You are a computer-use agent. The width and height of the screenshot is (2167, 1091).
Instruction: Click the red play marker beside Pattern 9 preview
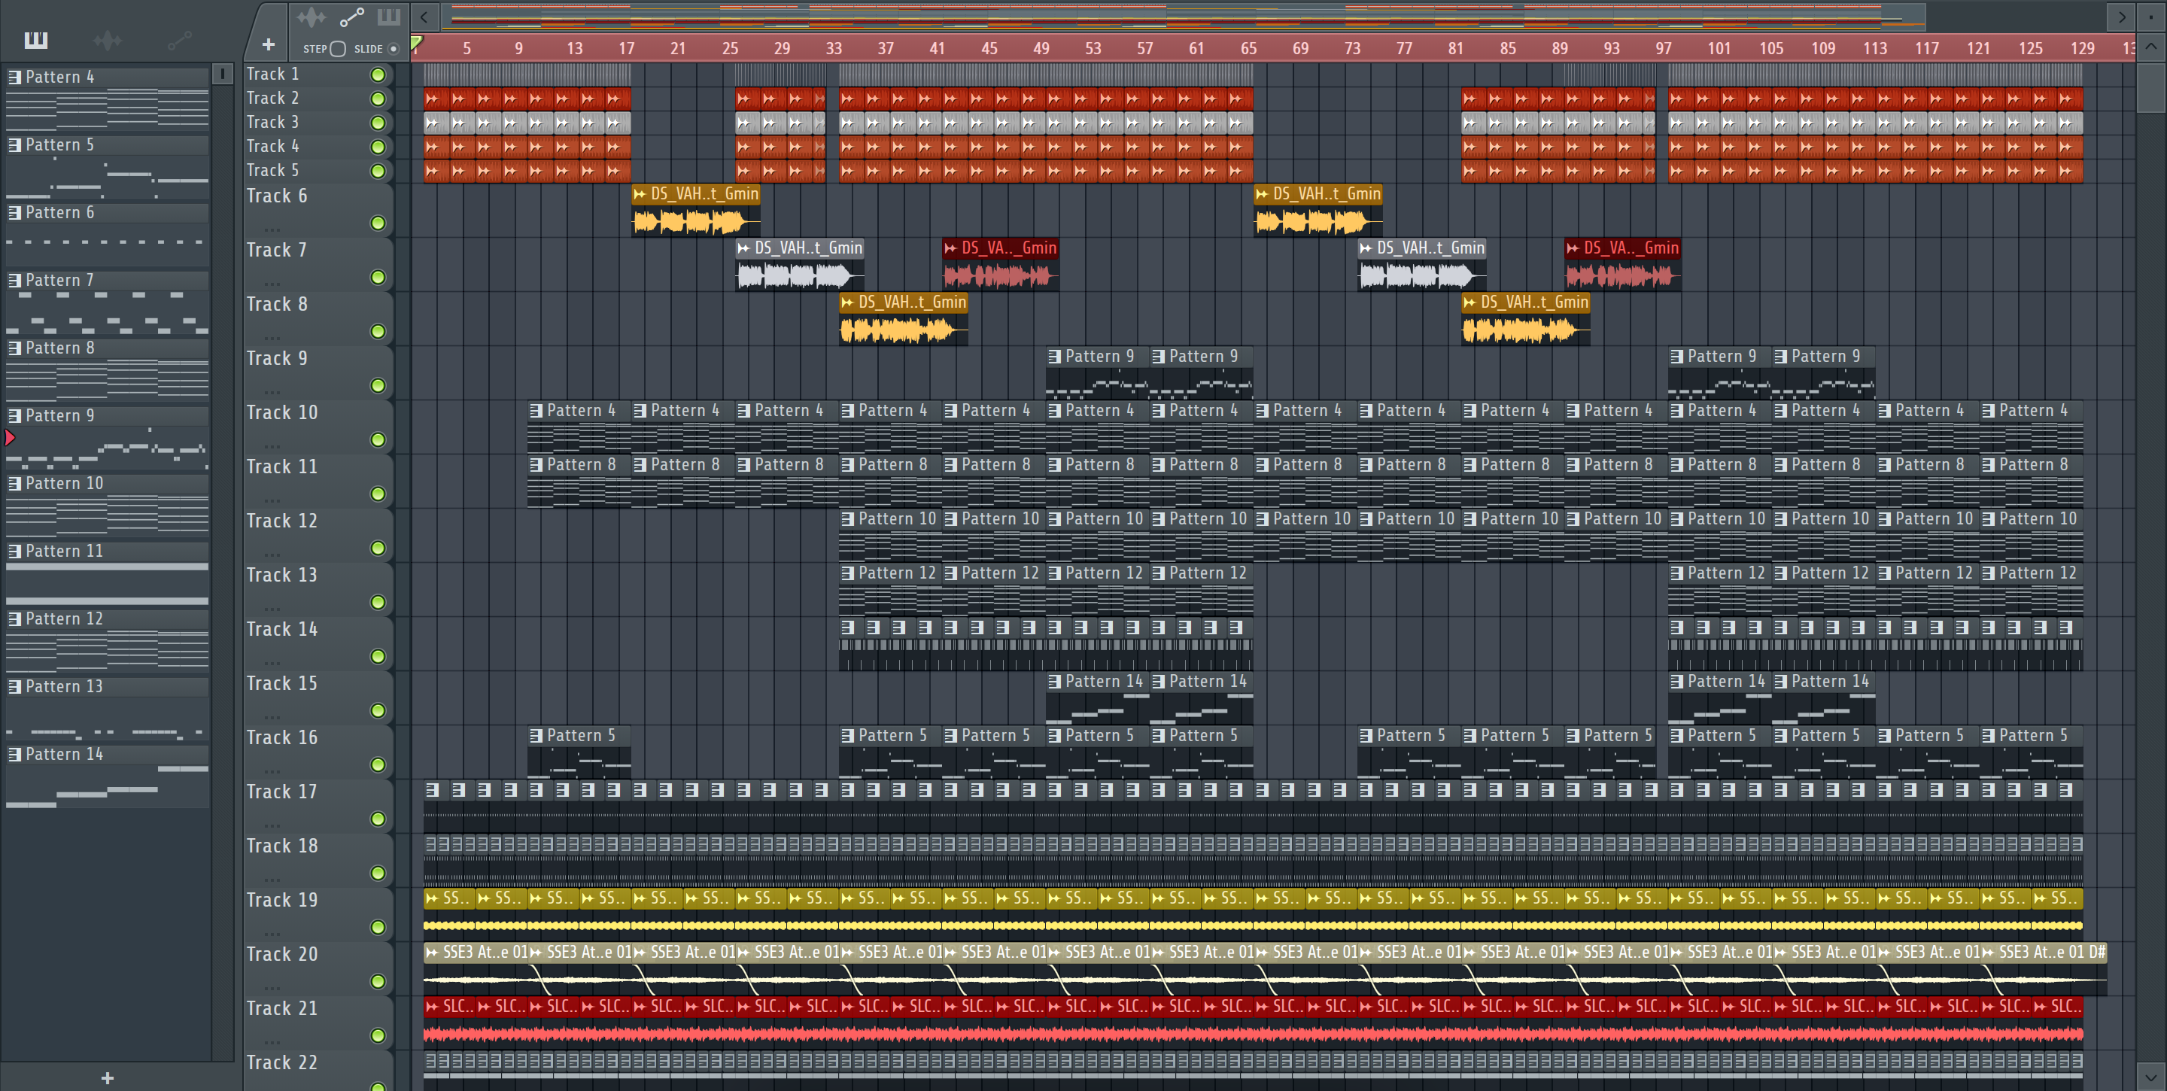coord(10,437)
